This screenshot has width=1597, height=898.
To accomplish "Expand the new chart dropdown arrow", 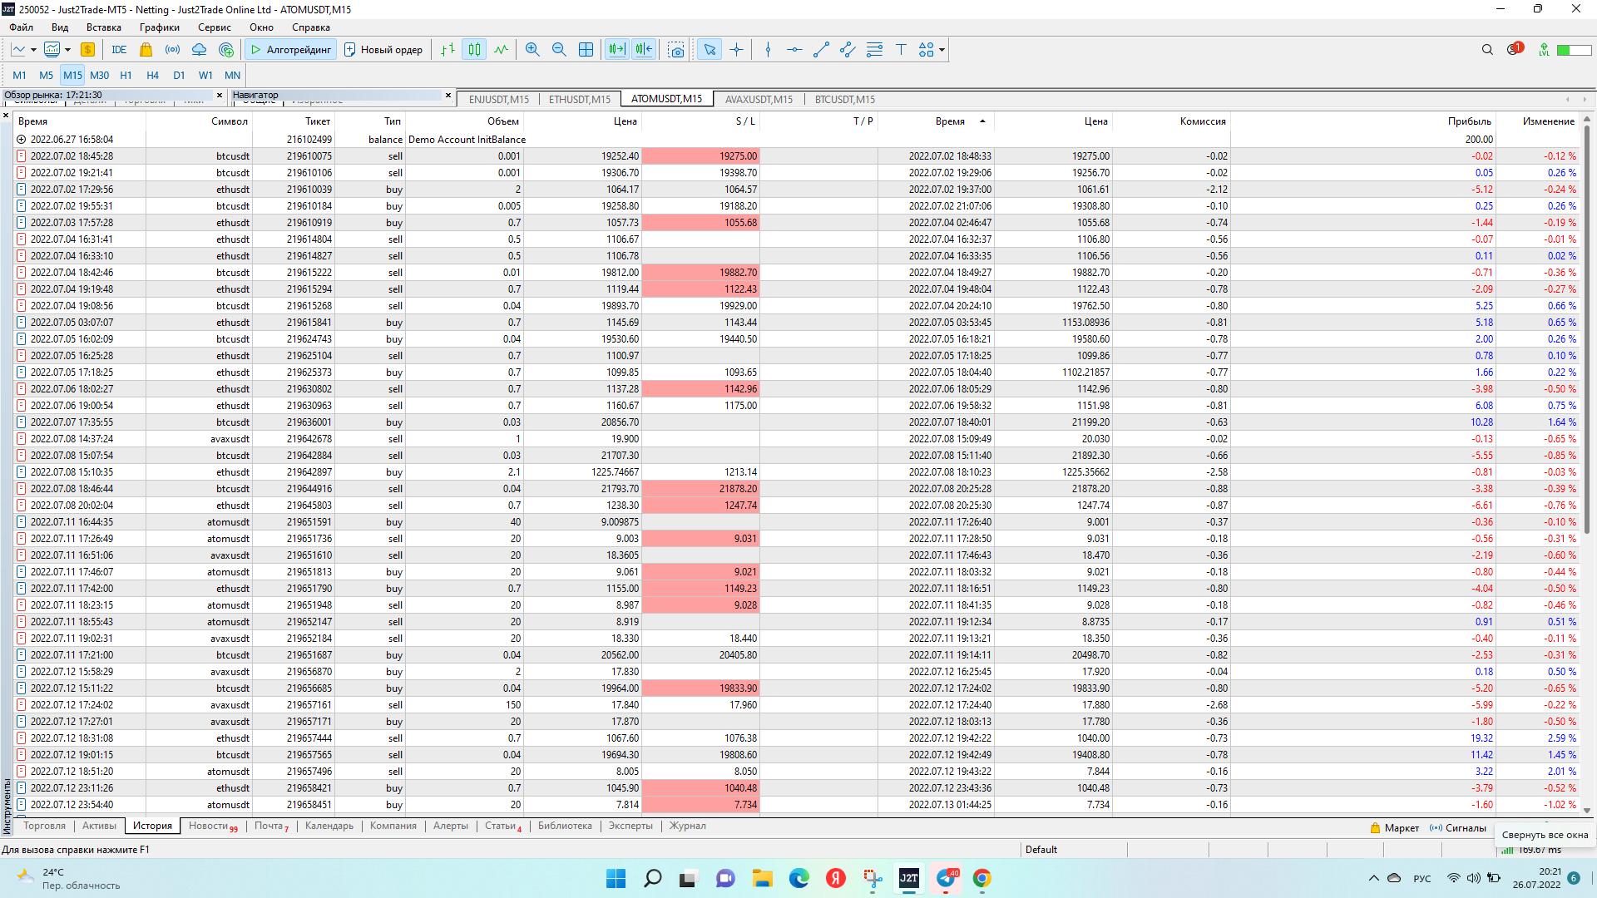I will pos(33,50).
